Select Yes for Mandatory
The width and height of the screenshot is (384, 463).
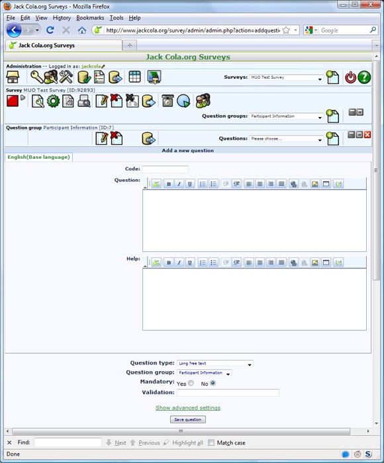point(191,383)
